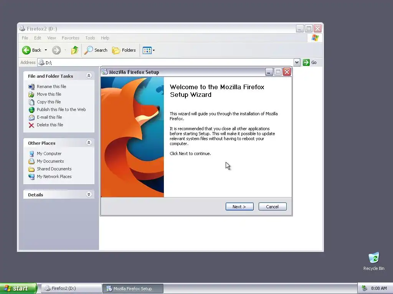
Task: Switch to Firefox2 (D:) taskbar button
Action: pyautogui.click(x=71, y=288)
